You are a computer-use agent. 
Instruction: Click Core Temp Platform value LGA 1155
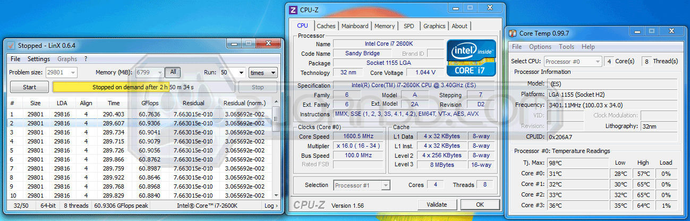[613, 95]
